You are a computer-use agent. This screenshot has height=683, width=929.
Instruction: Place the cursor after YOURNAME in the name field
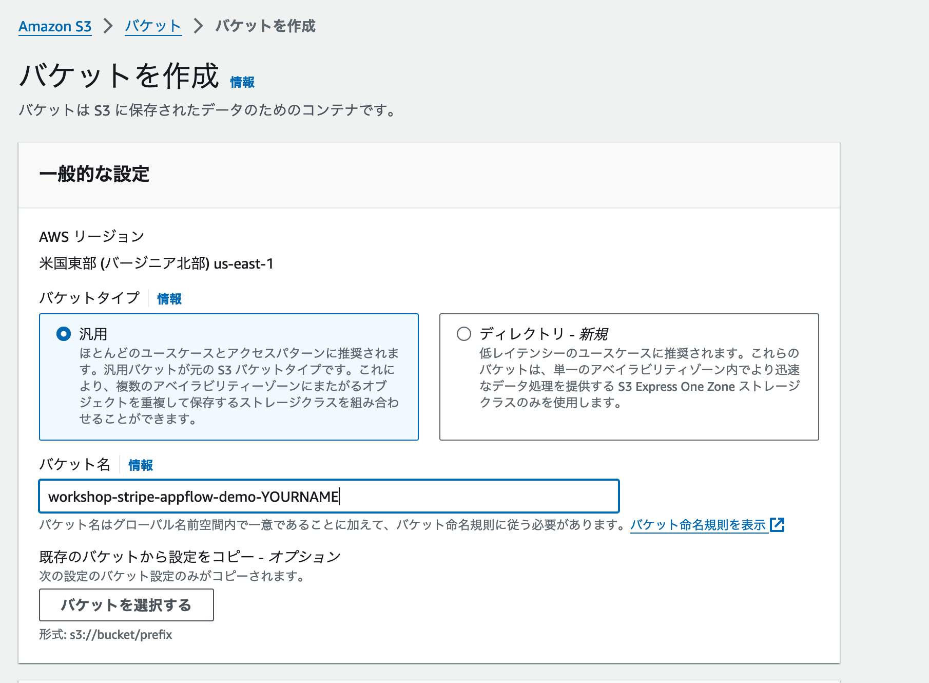pyautogui.click(x=340, y=496)
